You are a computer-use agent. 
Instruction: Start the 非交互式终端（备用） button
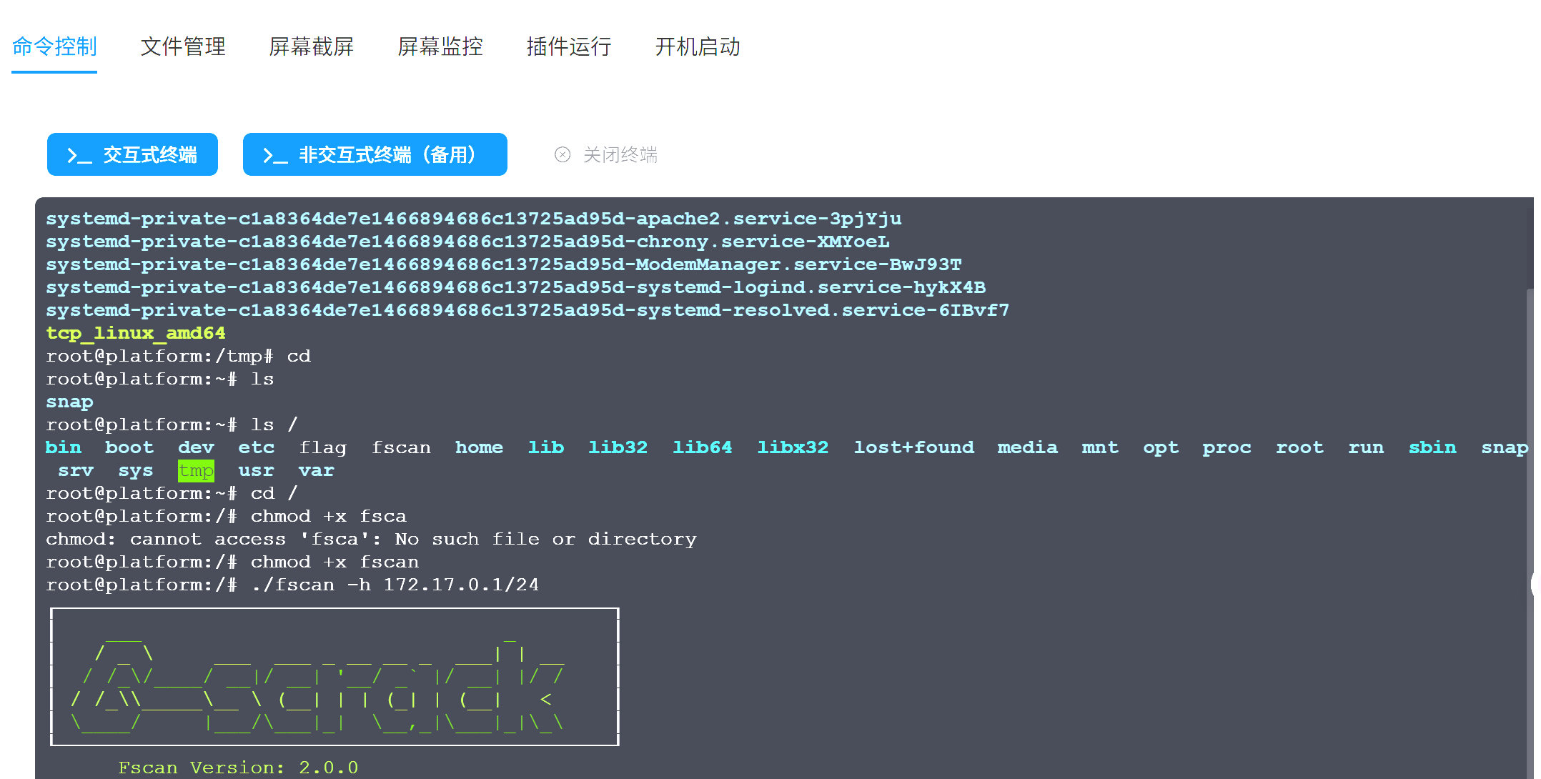coord(375,154)
